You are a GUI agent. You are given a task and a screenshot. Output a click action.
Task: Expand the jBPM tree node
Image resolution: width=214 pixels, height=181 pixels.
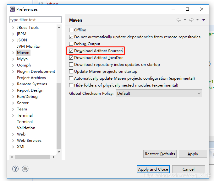click(13, 34)
